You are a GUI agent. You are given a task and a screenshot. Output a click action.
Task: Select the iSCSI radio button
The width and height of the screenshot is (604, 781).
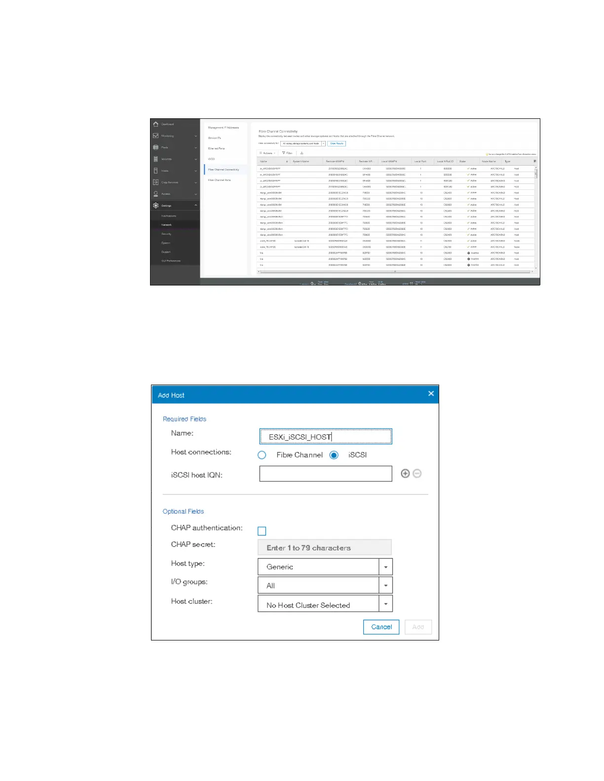pos(334,455)
